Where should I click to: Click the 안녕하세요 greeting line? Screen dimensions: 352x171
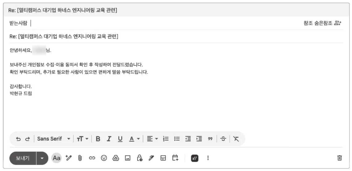pos(31,50)
